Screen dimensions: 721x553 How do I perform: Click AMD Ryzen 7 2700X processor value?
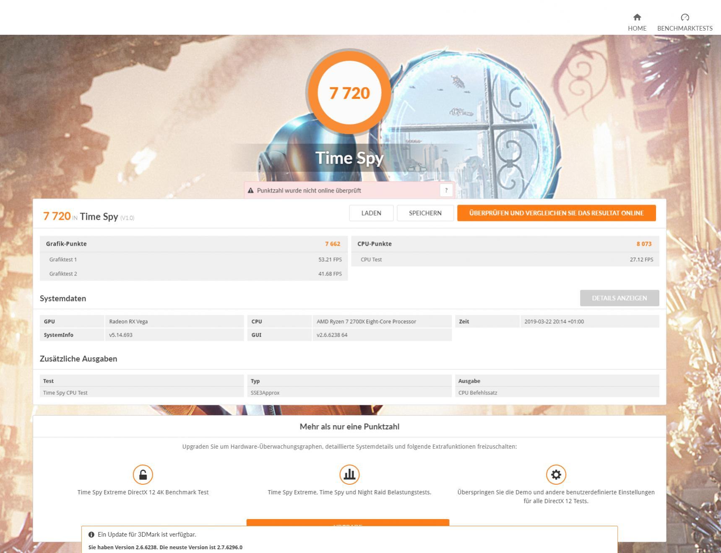(x=366, y=322)
